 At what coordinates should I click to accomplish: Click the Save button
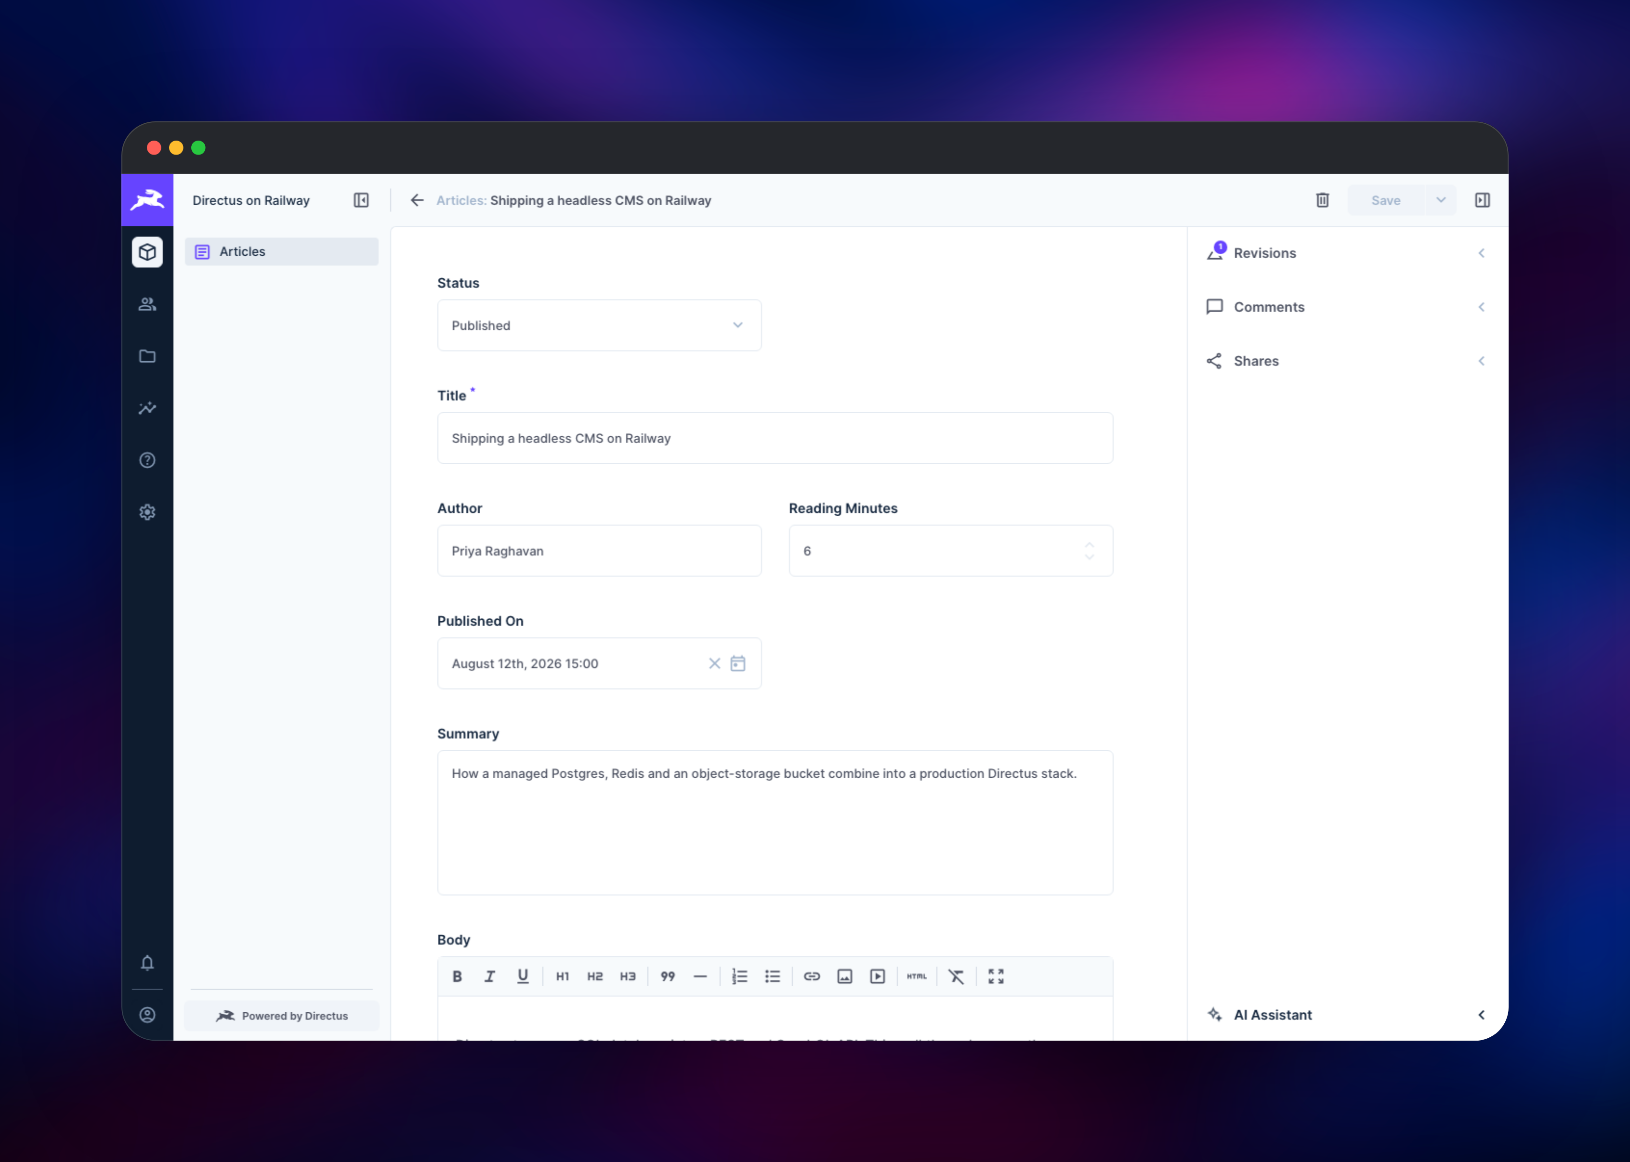[1386, 200]
